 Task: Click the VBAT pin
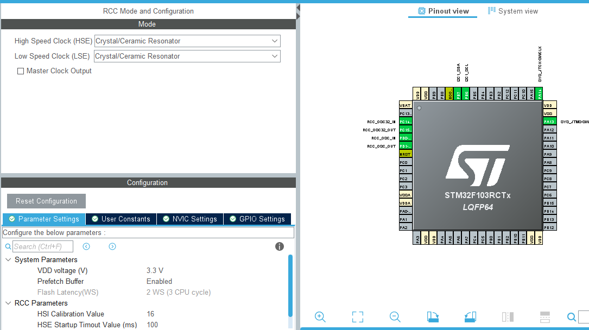point(406,105)
